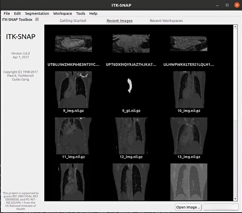Select the 11_img.nii.gz recent image
Image resolution: width=242 pixels, height=213 pixels.
point(74,136)
